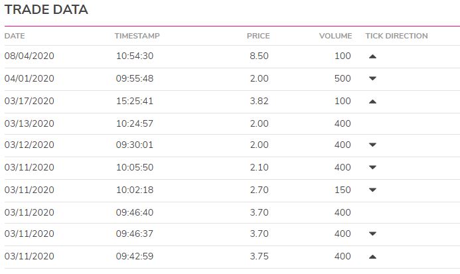Click the down tick arrow on 03/12/2020 row
The image size is (460, 274).
(x=372, y=145)
